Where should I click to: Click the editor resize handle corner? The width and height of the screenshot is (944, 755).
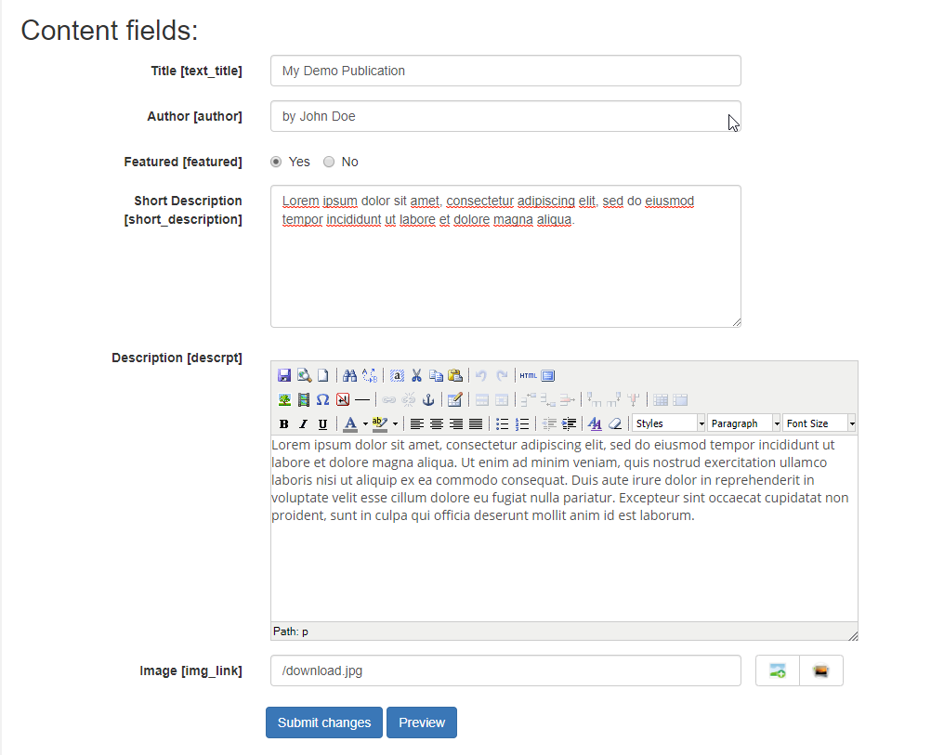point(853,636)
